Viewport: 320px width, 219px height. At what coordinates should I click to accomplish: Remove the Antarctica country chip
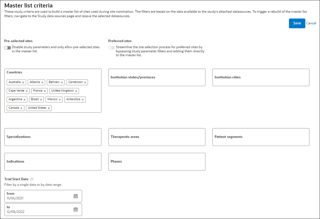(x=83, y=99)
